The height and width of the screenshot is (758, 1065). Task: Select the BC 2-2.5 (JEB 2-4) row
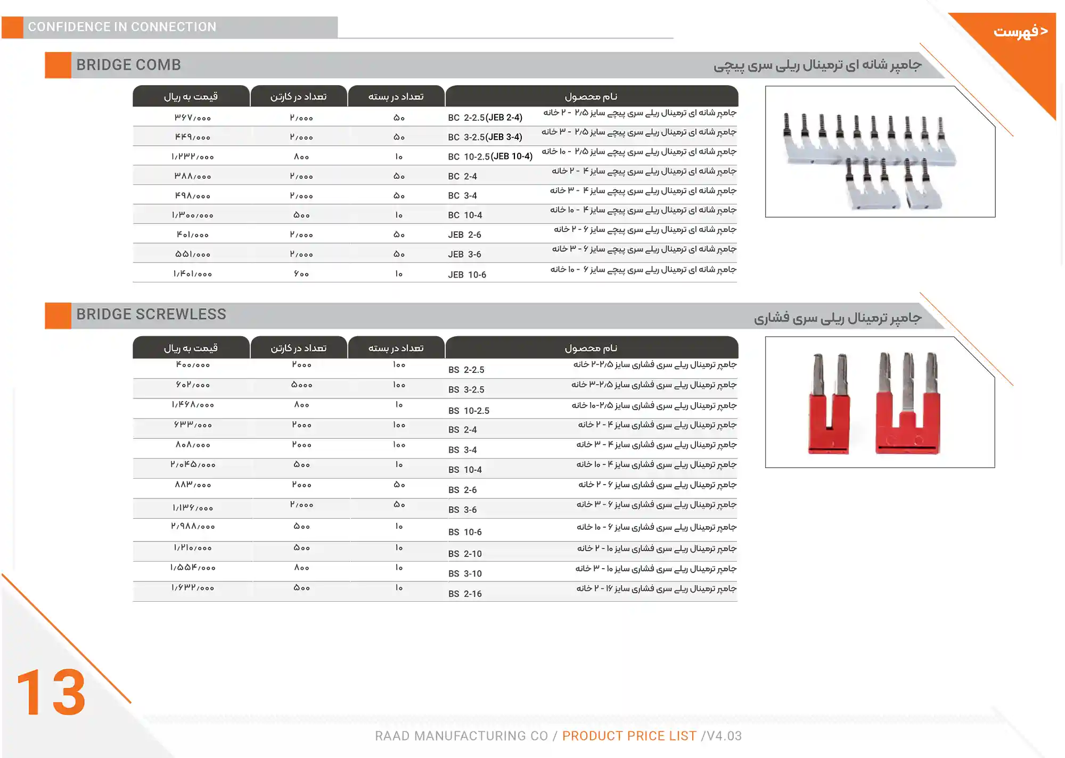pos(485,116)
